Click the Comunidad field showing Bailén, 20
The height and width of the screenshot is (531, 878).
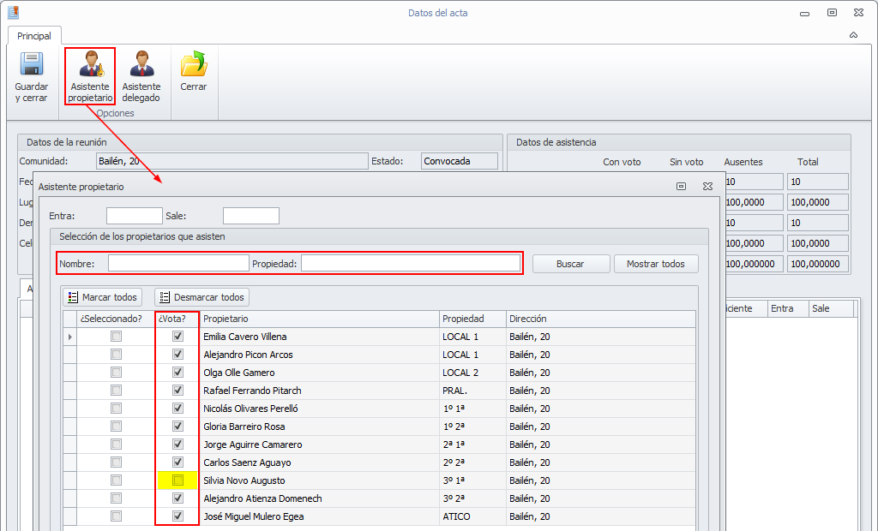[232, 161]
